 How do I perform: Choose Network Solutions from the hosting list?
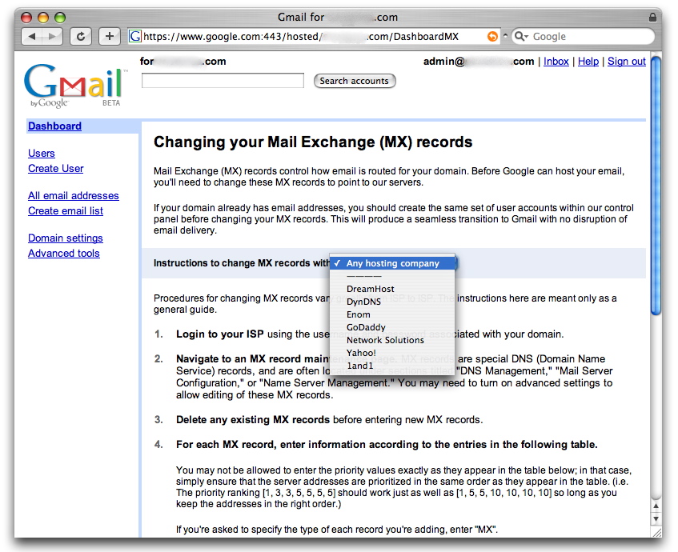pos(392,340)
